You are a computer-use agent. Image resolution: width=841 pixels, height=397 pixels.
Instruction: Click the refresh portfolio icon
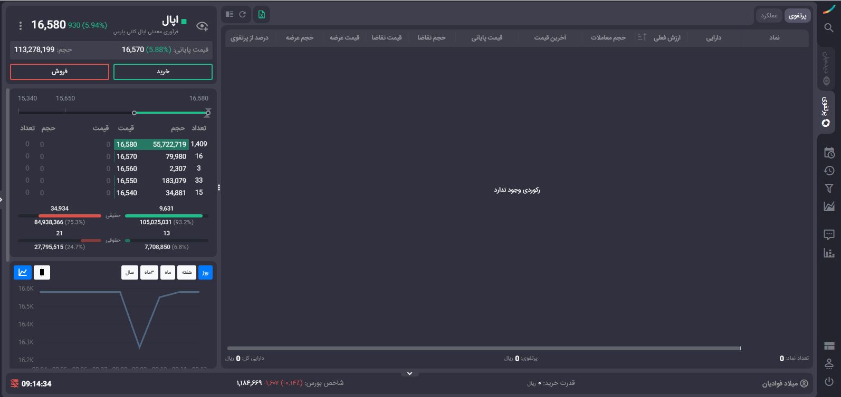click(x=243, y=15)
